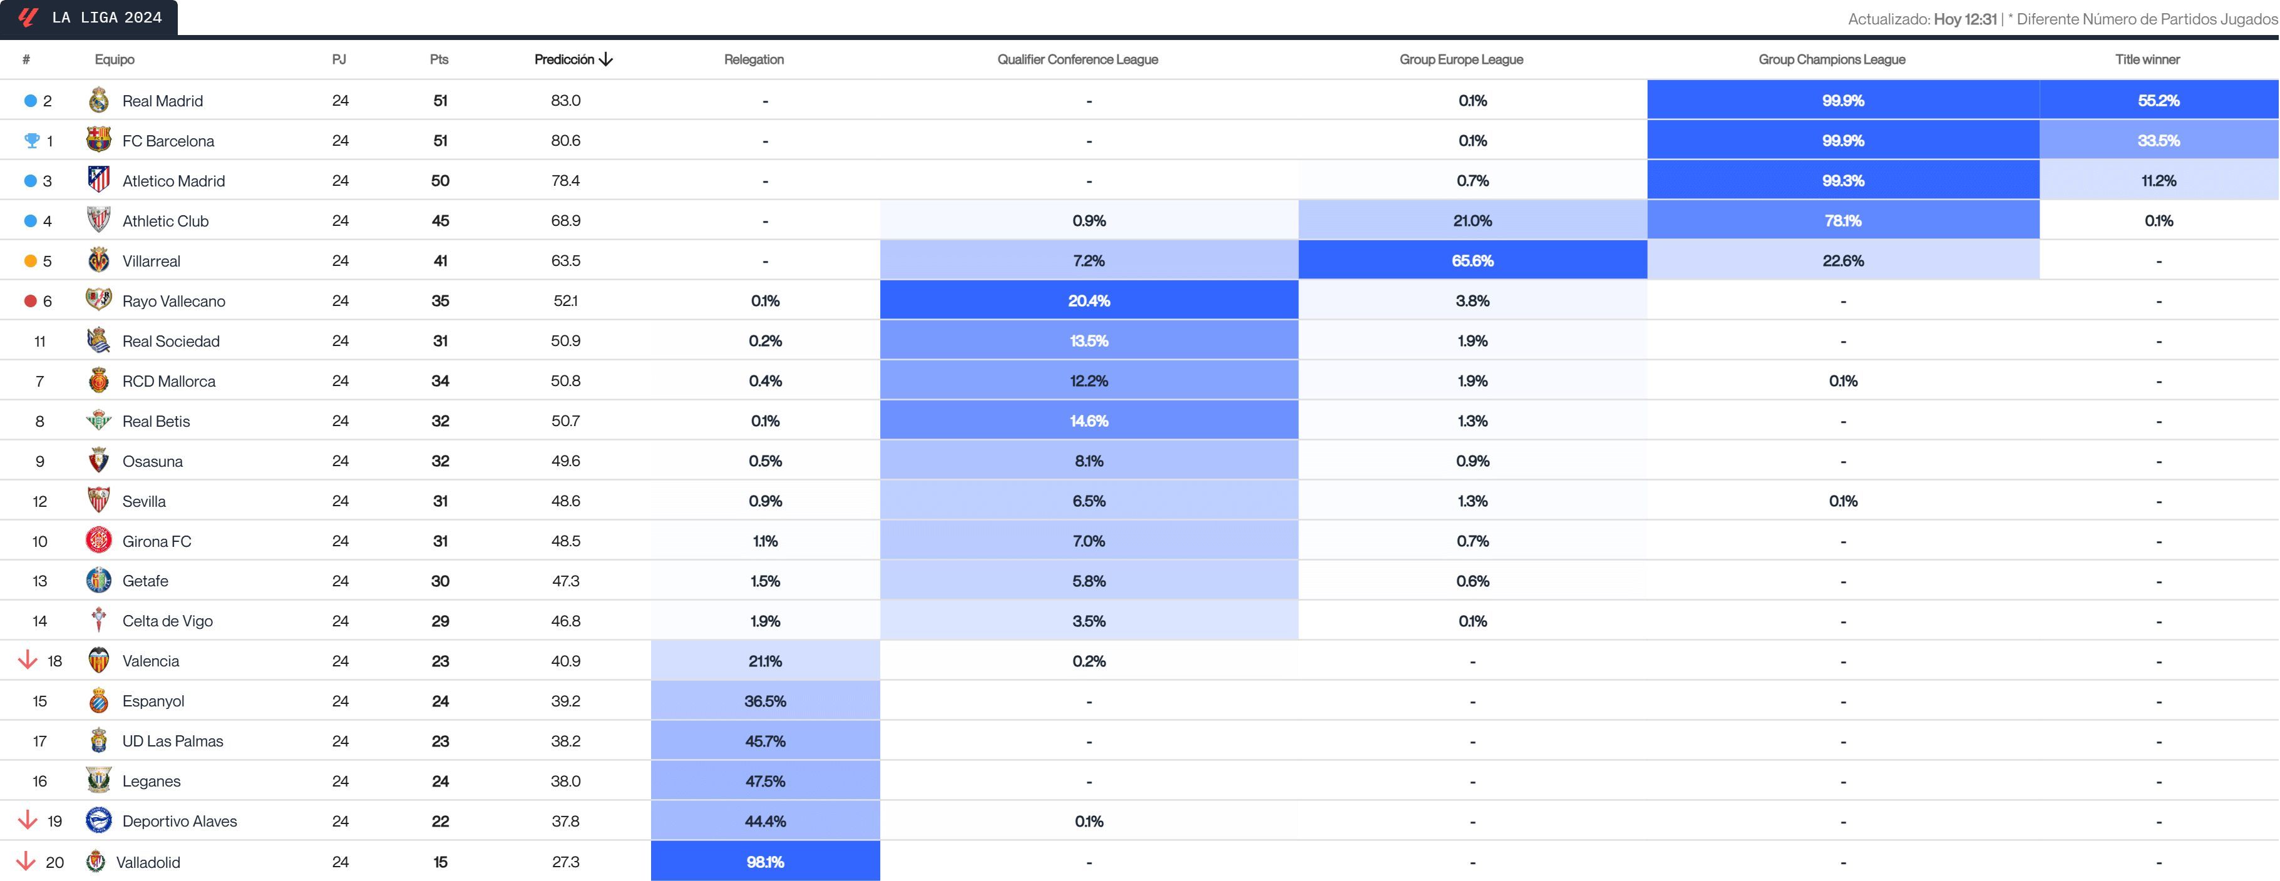Click the orange dot next to Villarreal
2280x881 pixels.
[x=28, y=261]
